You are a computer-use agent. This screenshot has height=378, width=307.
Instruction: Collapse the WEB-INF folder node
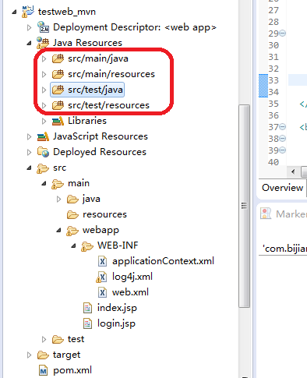(74, 246)
